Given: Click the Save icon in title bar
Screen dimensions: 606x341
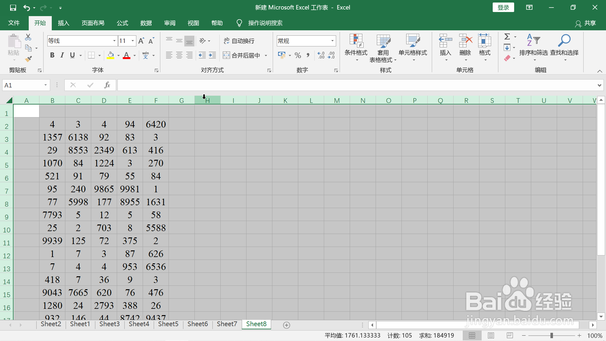Looking at the screenshot, I should tap(13, 8).
